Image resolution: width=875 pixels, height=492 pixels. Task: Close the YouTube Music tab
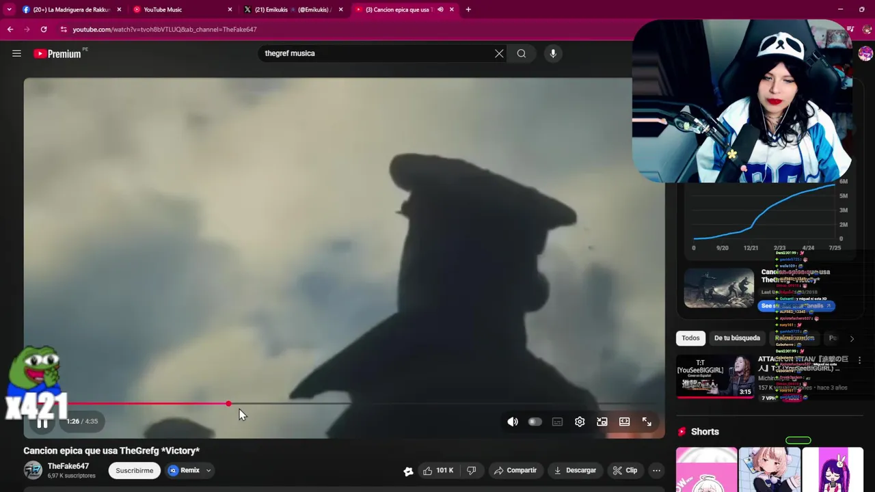click(x=230, y=10)
